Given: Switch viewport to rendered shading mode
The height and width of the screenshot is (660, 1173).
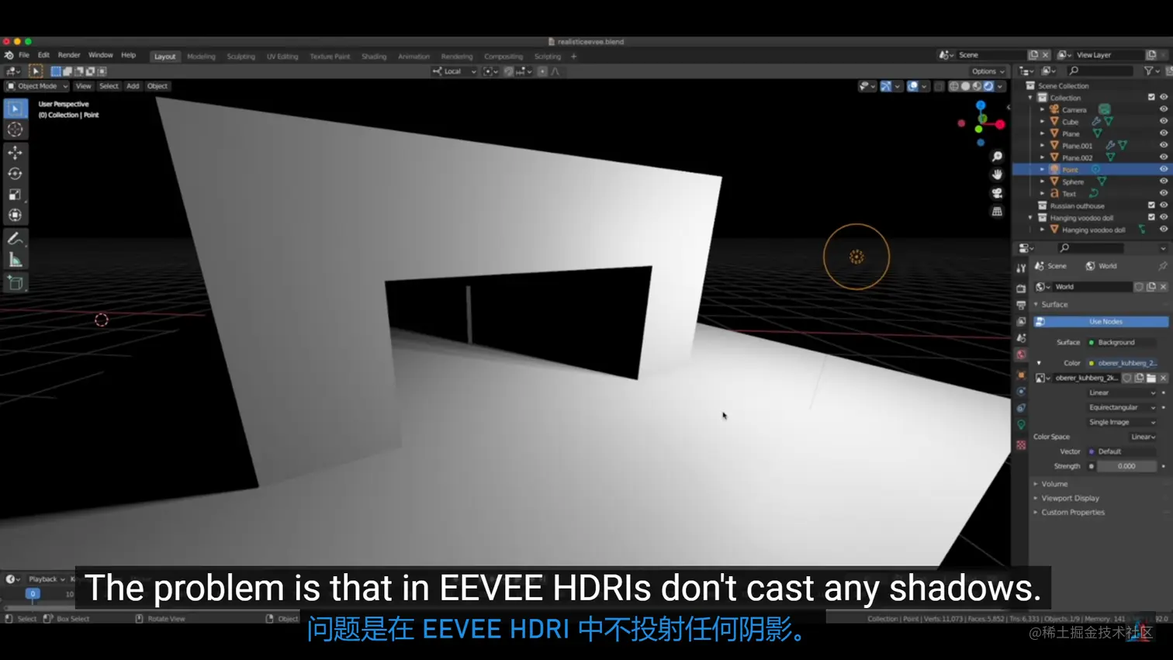Looking at the screenshot, I should (988, 86).
